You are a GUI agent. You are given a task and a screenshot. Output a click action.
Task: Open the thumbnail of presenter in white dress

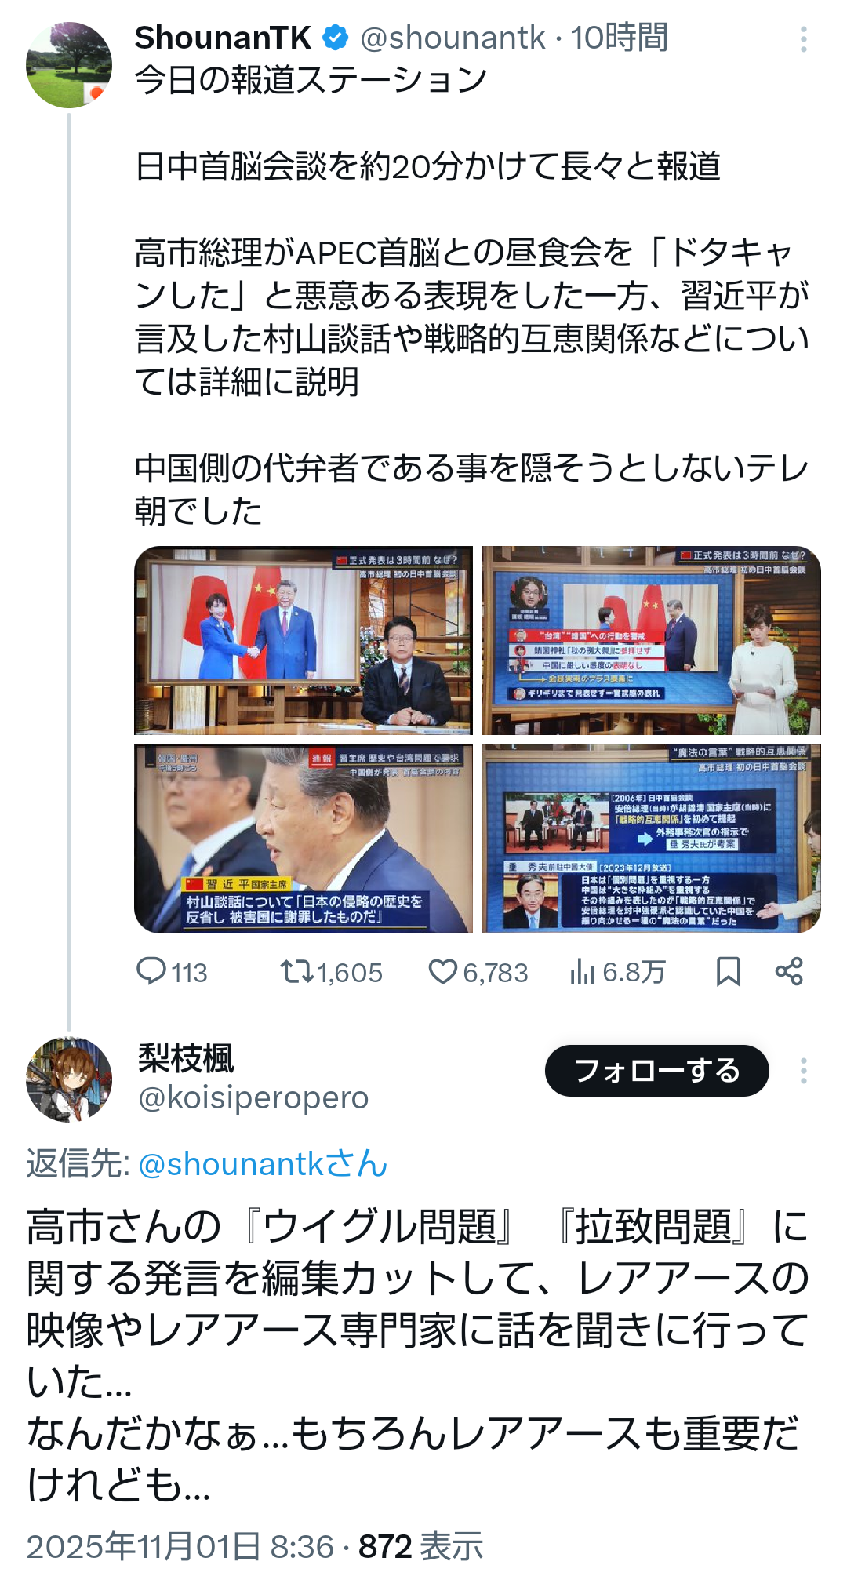(652, 641)
